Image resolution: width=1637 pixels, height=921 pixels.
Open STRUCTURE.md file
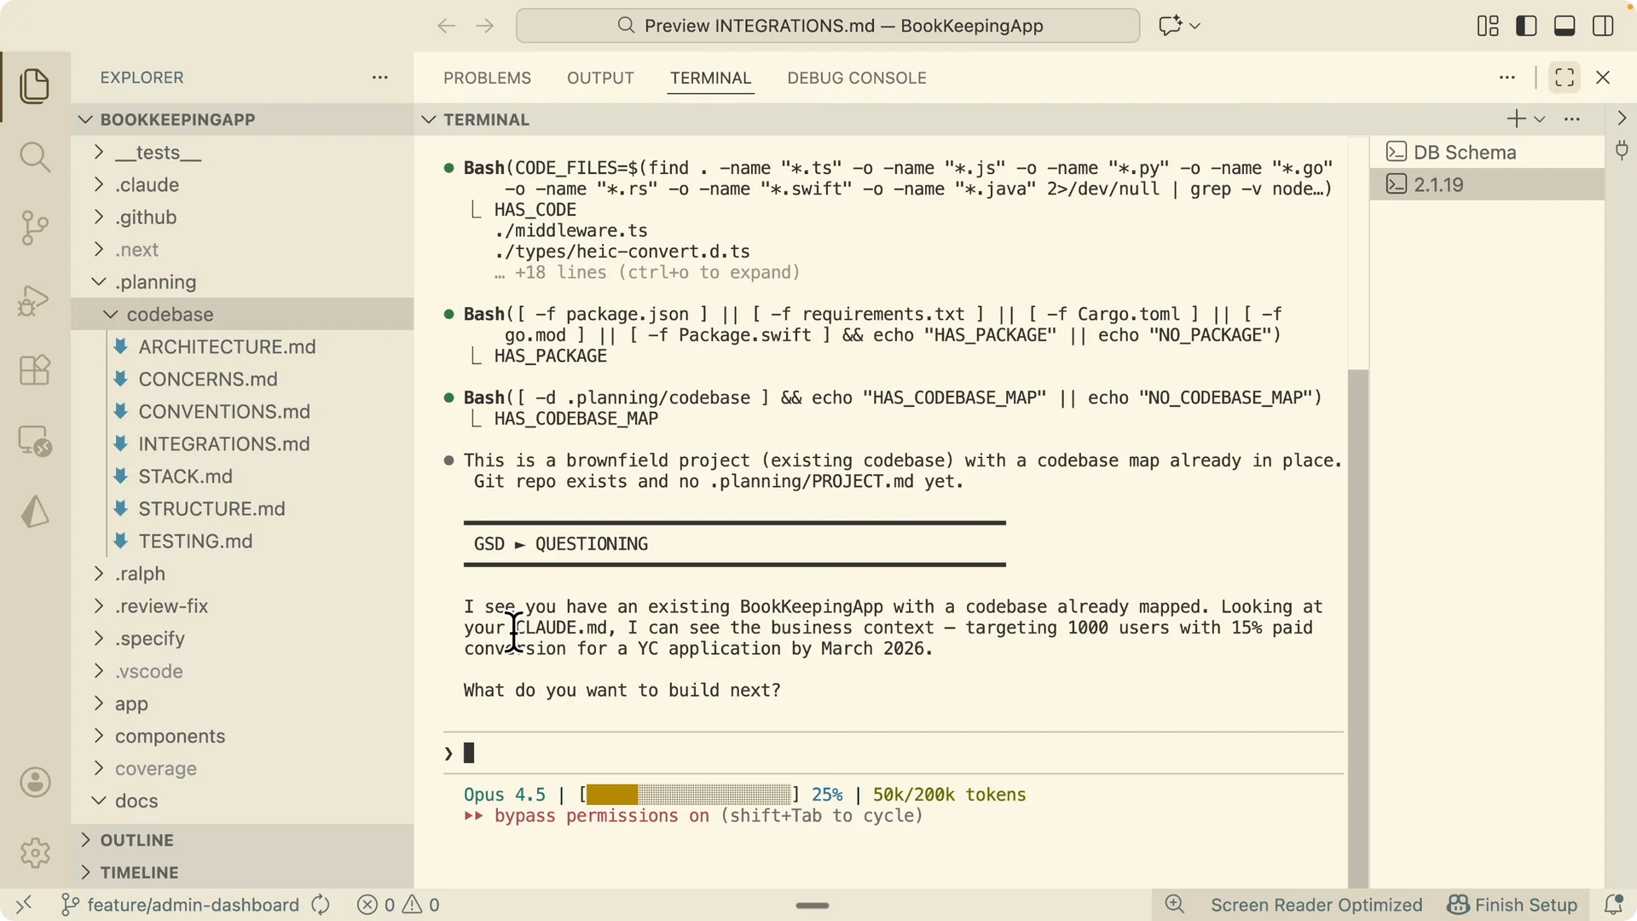(242, 509)
